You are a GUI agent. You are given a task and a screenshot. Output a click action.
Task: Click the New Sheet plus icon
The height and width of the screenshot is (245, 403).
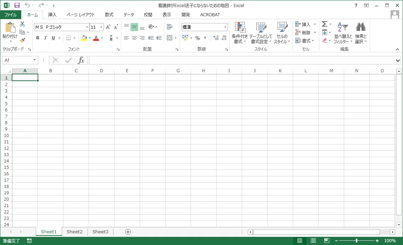(128, 232)
